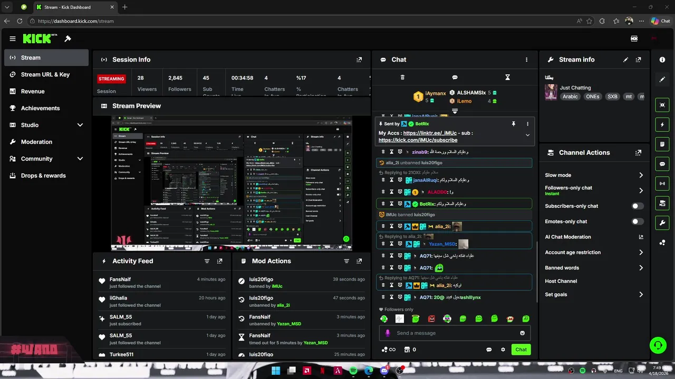Open the green headset support button
The width and height of the screenshot is (675, 379).
(x=658, y=345)
